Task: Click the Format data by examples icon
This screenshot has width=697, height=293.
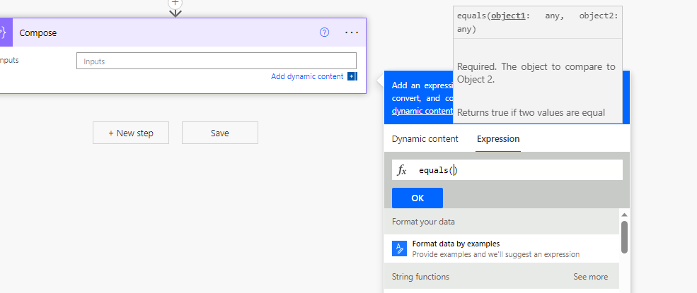Action: coord(399,249)
